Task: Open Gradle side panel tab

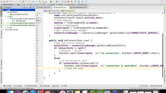Action: 165,10
